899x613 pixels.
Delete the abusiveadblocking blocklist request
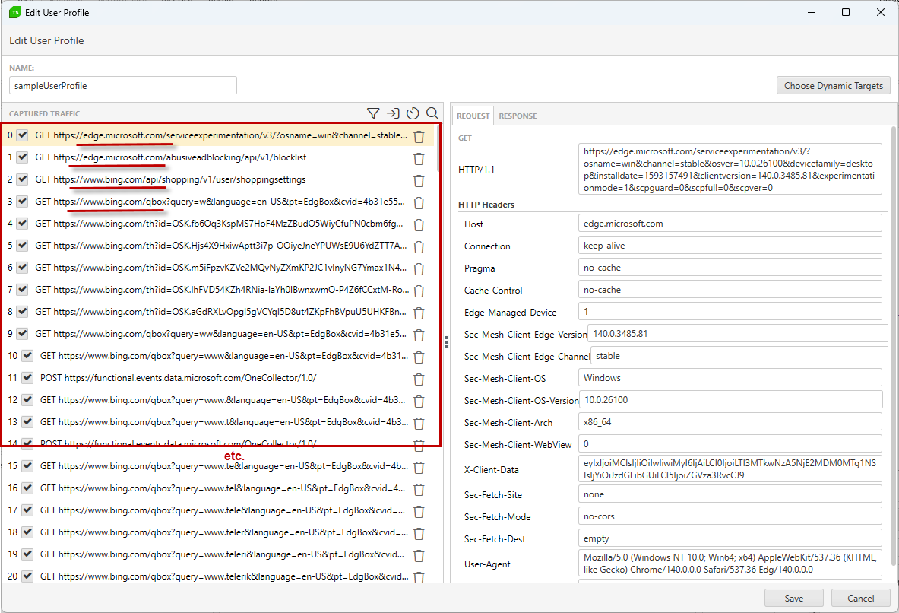419,158
